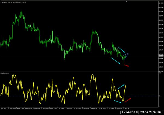The height and width of the screenshot is (115, 164).
Task: Click the 25 Jun 09:00 time label
Action: [110, 108]
